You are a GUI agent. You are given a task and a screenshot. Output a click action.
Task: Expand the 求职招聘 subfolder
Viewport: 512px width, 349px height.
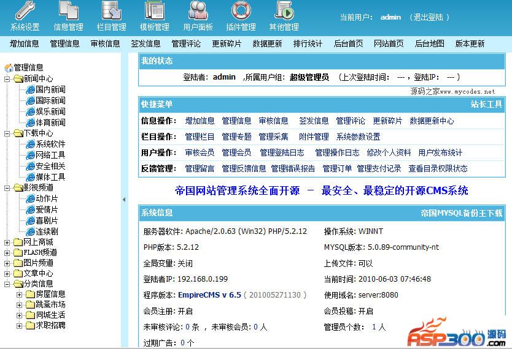coord(19,326)
